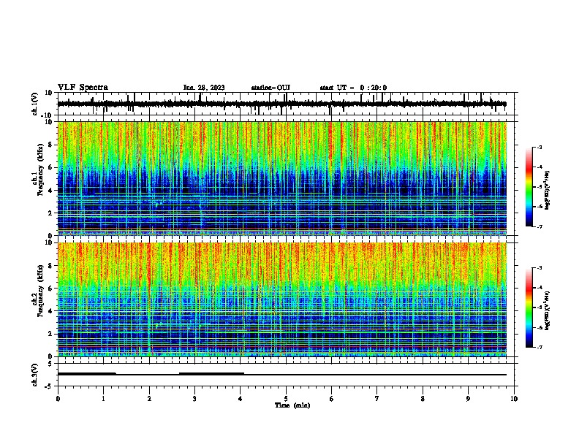Click the "6" kHz tick on ch.1 spectrogram axis
Image resolution: width=579 pixels, height=447 pixels.
tap(51, 167)
